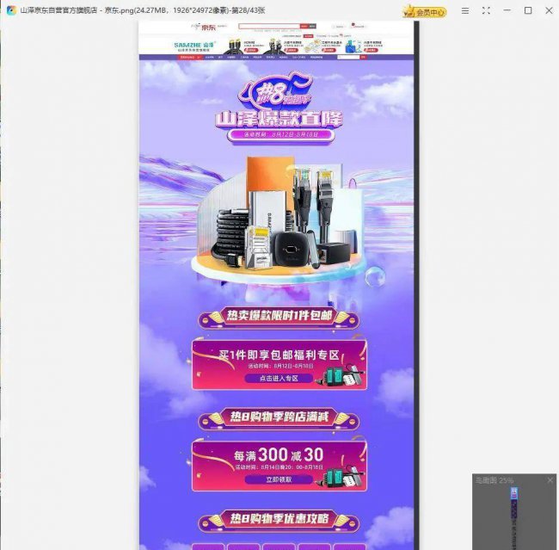Viewport: 559px width, 550px height.
Task: Click the bird's-eye overview thumbnail strip
Action: click(514, 519)
